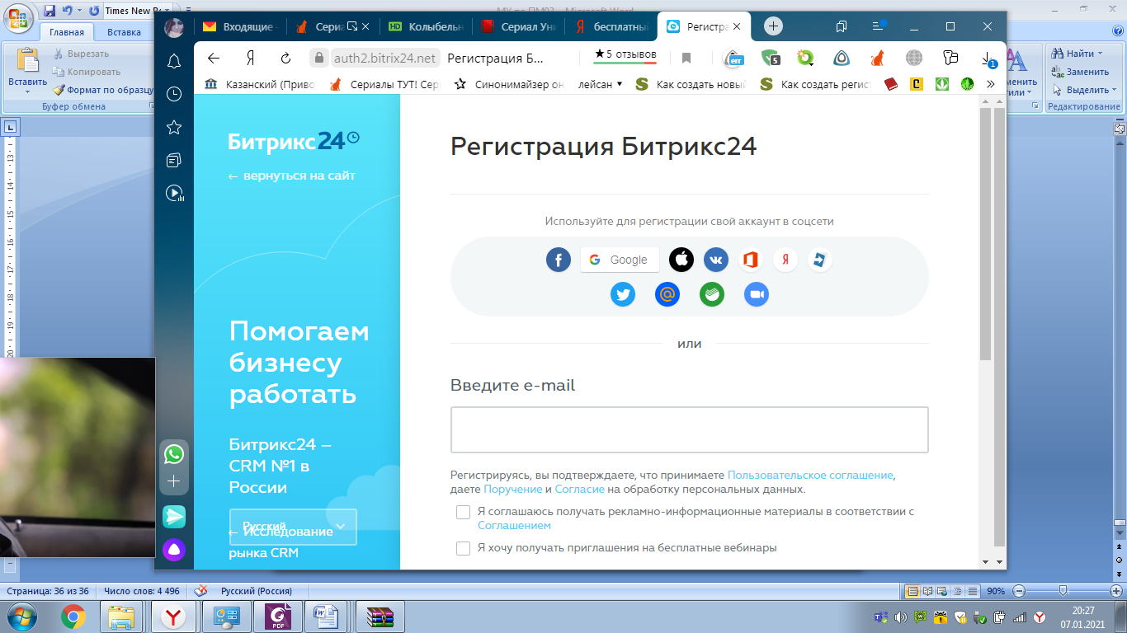This screenshot has height=633, width=1127.
Task: Reload the Bitrix24 page
Action: click(286, 58)
